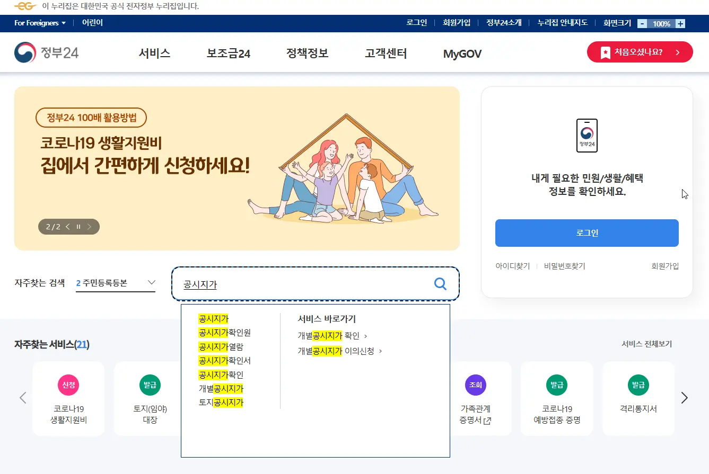Viewport: 709px width, 474px height.
Task: Select suggestion 공시지가열람
Action: click(x=221, y=347)
